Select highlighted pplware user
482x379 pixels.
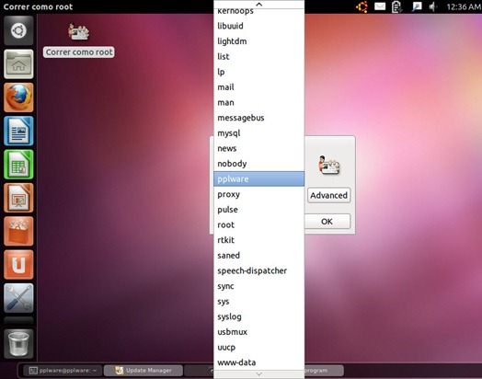click(259, 178)
